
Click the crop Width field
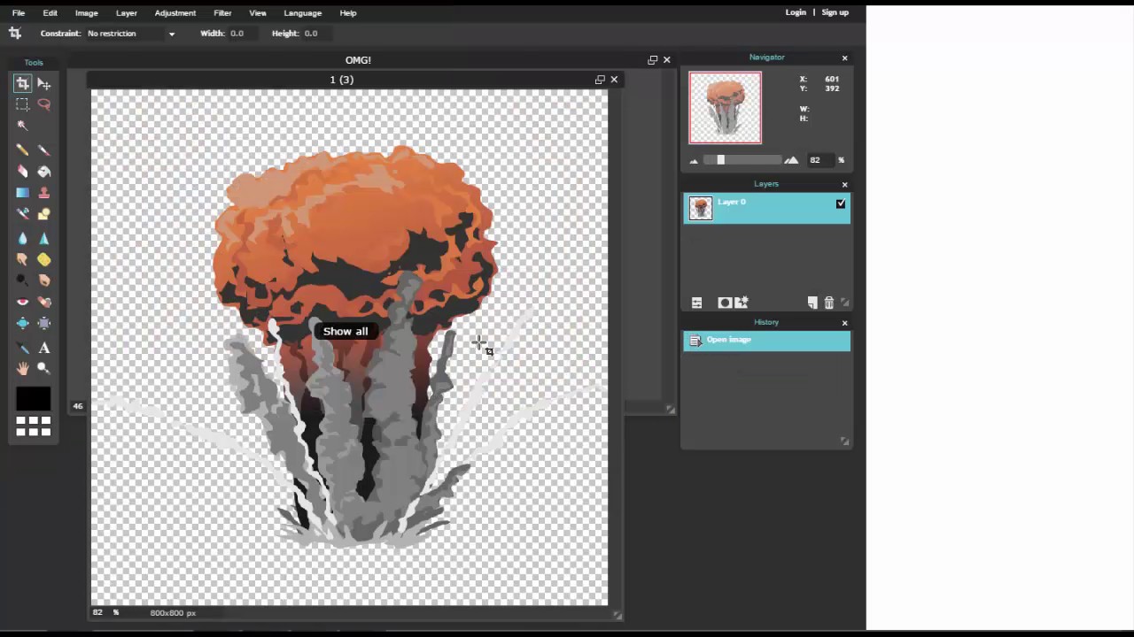245,34
